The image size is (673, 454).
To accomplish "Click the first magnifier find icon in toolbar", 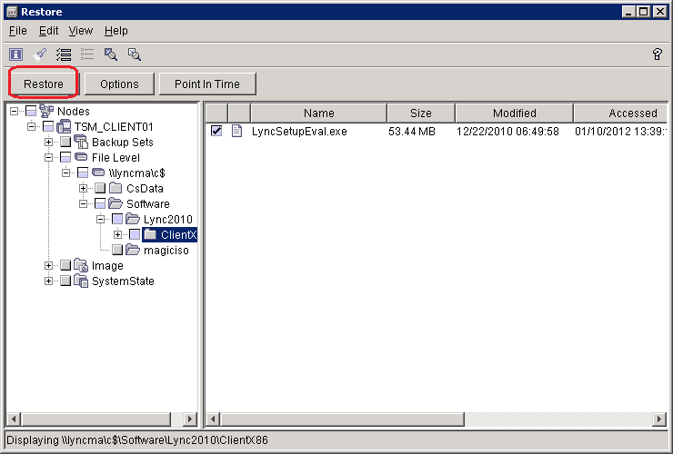I will point(111,54).
